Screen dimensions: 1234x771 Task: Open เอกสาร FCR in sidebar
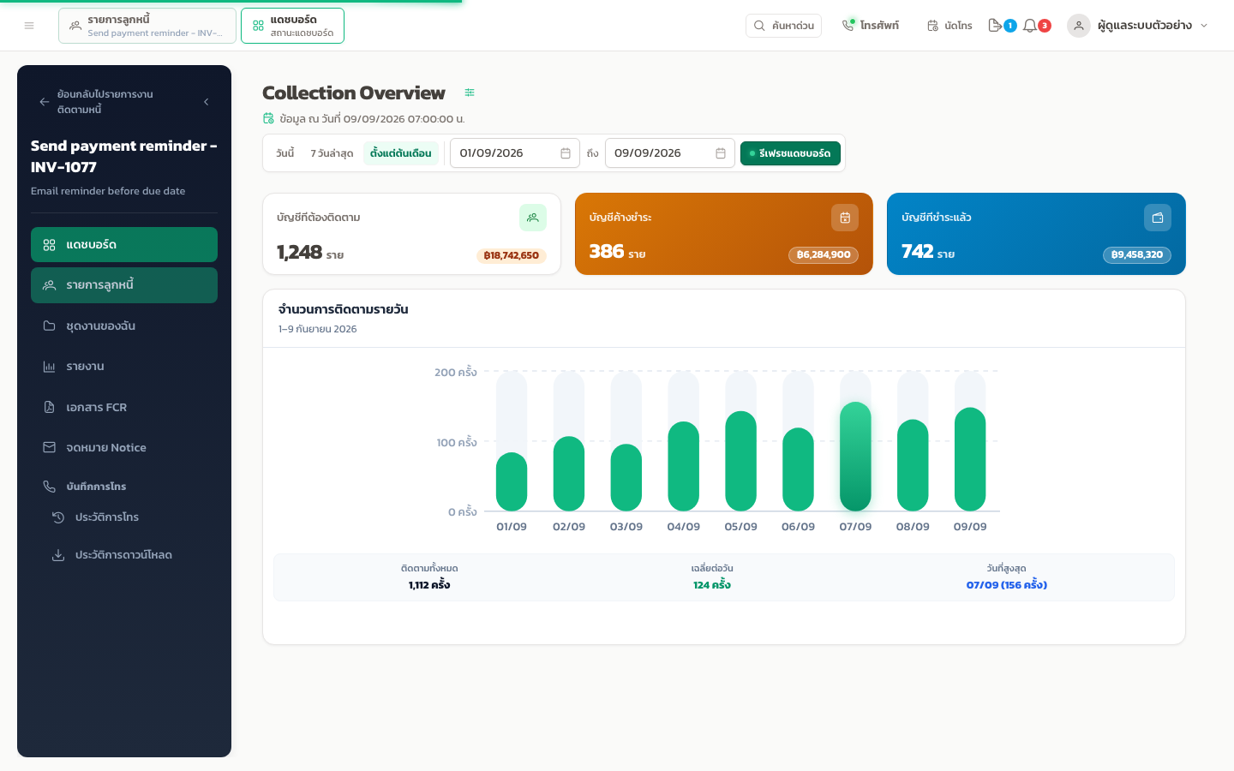tap(124, 407)
